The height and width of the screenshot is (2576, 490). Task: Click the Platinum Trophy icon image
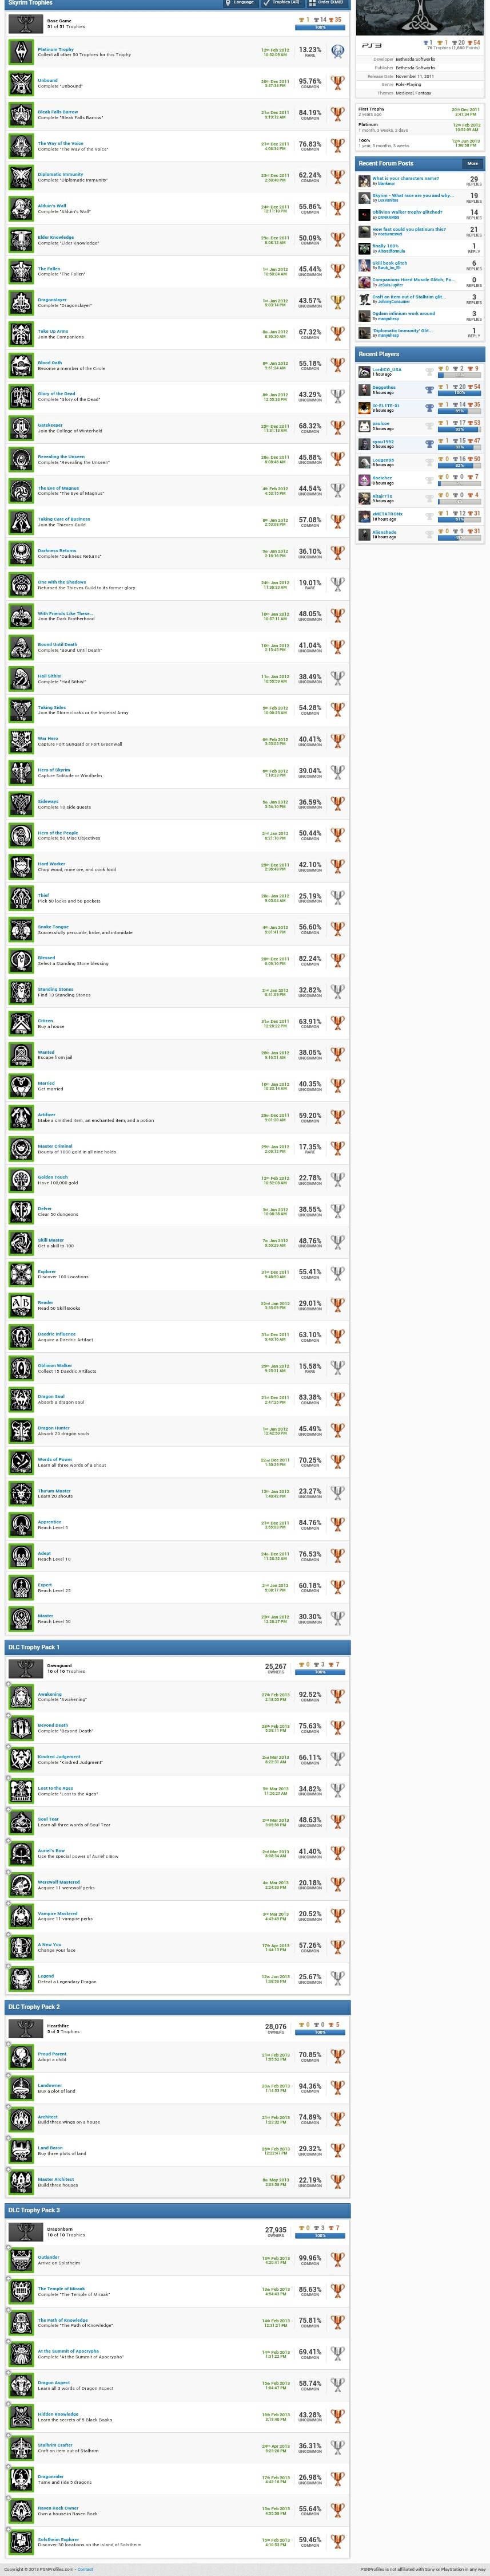point(20,51)
